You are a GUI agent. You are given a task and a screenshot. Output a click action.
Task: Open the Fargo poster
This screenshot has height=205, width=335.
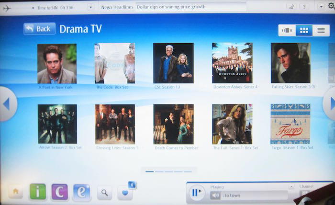(x=290, y=124)
